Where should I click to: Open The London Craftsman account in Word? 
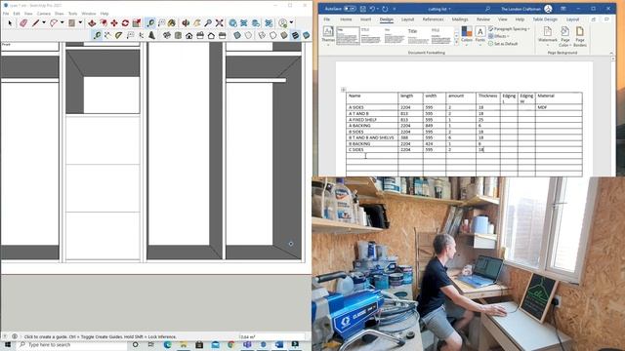point(526,9)
